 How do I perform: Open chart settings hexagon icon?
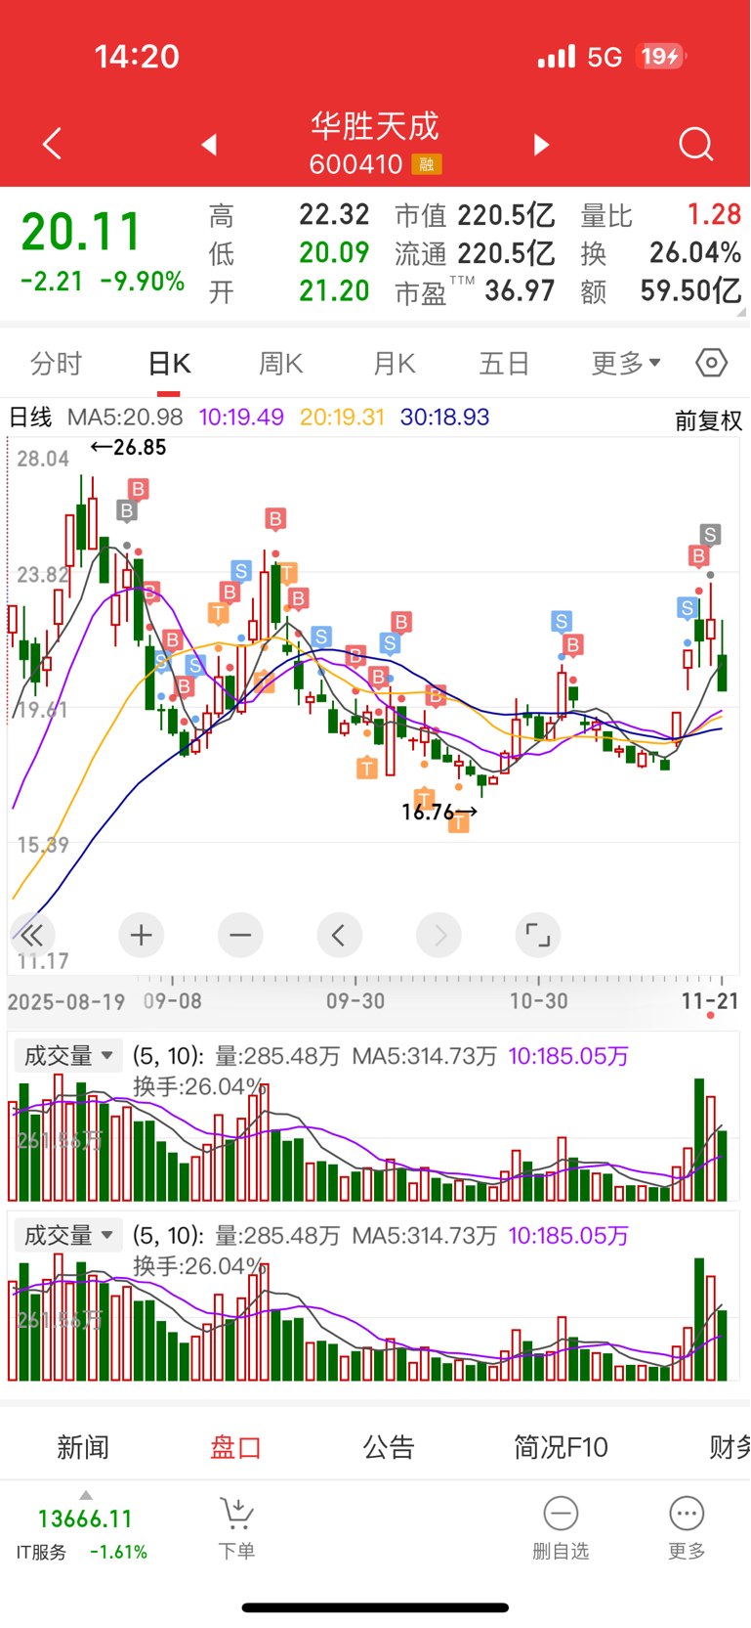712,363
